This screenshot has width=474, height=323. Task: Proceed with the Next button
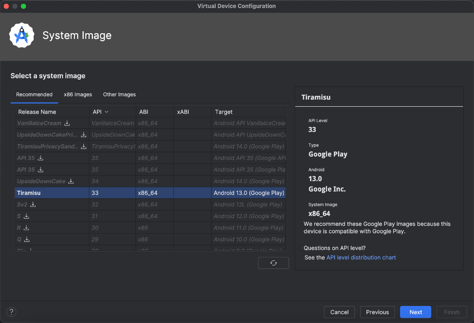[x=416, y=312]
